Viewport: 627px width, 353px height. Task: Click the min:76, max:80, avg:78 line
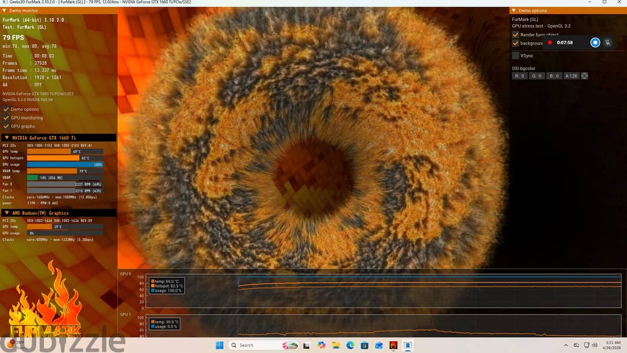tap(29, 46)
